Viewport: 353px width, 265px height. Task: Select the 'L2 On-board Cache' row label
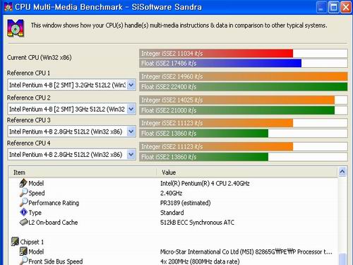tap(53, 223)
